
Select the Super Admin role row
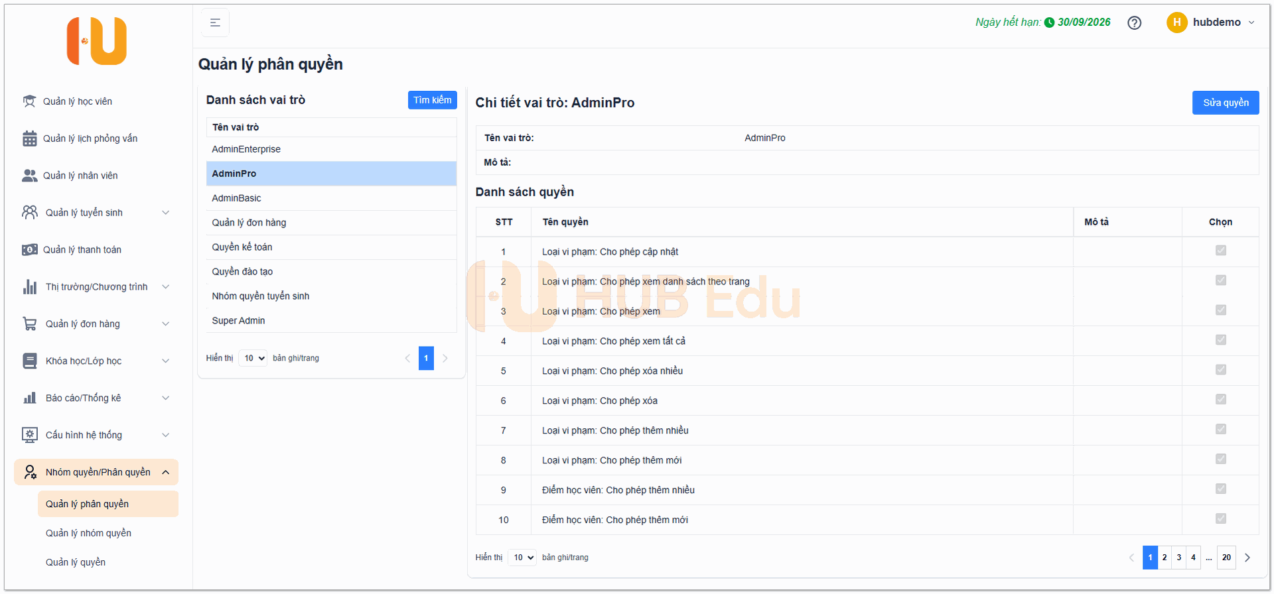pyautogui.click(x=238, y=321)
